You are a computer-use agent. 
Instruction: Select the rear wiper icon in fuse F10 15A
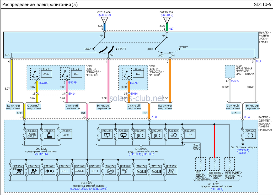click(x=107, y=135)
